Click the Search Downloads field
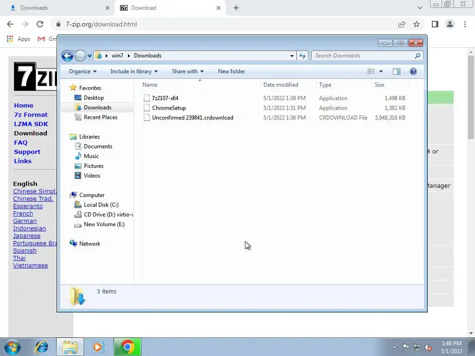The height and width of the screenshot is (356, 475). click(x=367, y=56)
